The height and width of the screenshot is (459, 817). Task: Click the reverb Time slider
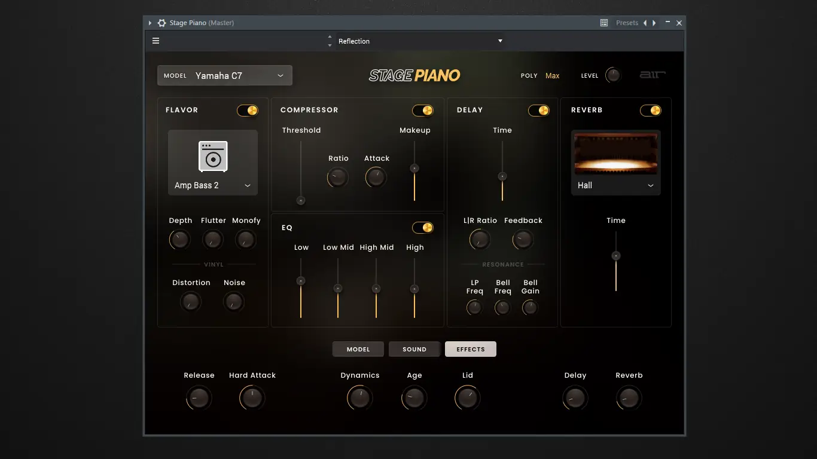coord(616,262)
